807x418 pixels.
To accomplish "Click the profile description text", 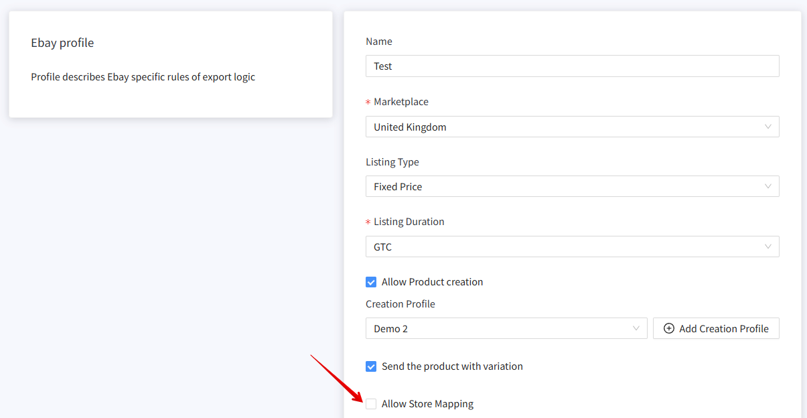I will point(143,77).
